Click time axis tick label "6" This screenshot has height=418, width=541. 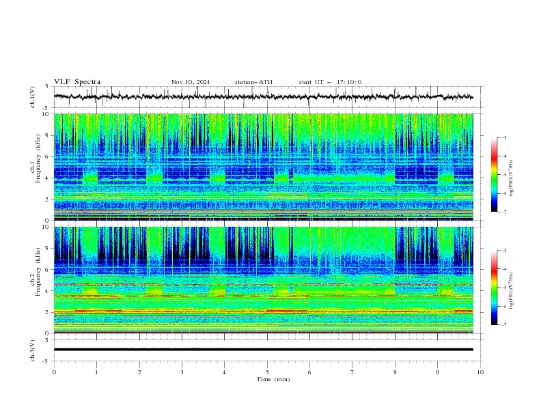click(309, 372)
